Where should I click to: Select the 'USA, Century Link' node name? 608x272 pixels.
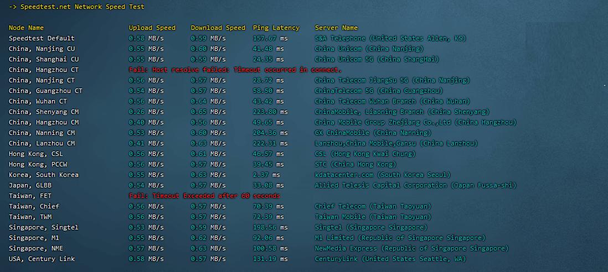[x=42, y=259]
